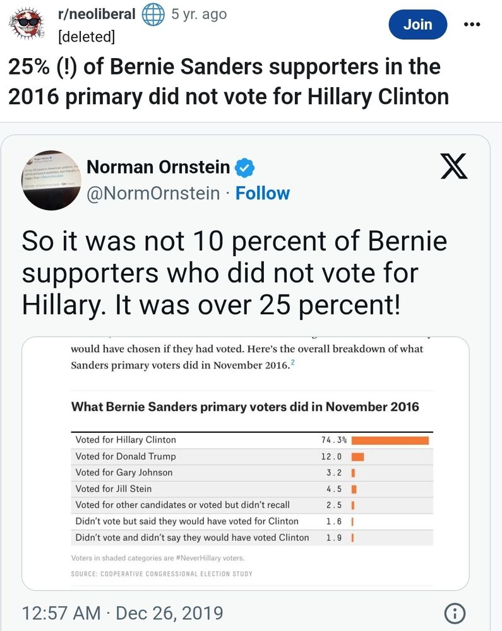Click the globe icon beside r/neoliberal
The width and height of the screenshot is (502, 631).
click(x=153, y=15)
